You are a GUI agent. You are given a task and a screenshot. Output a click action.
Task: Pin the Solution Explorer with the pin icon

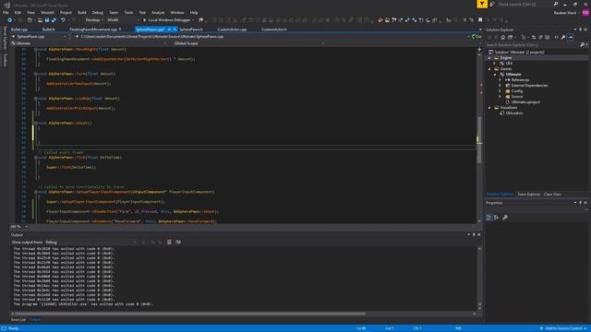[x=581, y=30]
